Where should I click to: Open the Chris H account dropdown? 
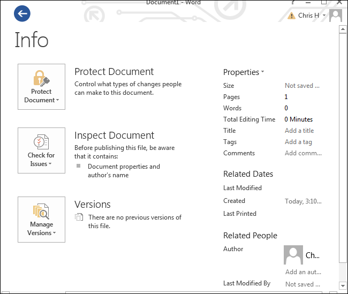tap(324, 16)
